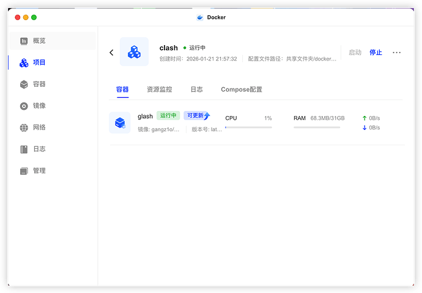Open the 概览 overview icon in sidebar
422x293 pixels.
24,41
